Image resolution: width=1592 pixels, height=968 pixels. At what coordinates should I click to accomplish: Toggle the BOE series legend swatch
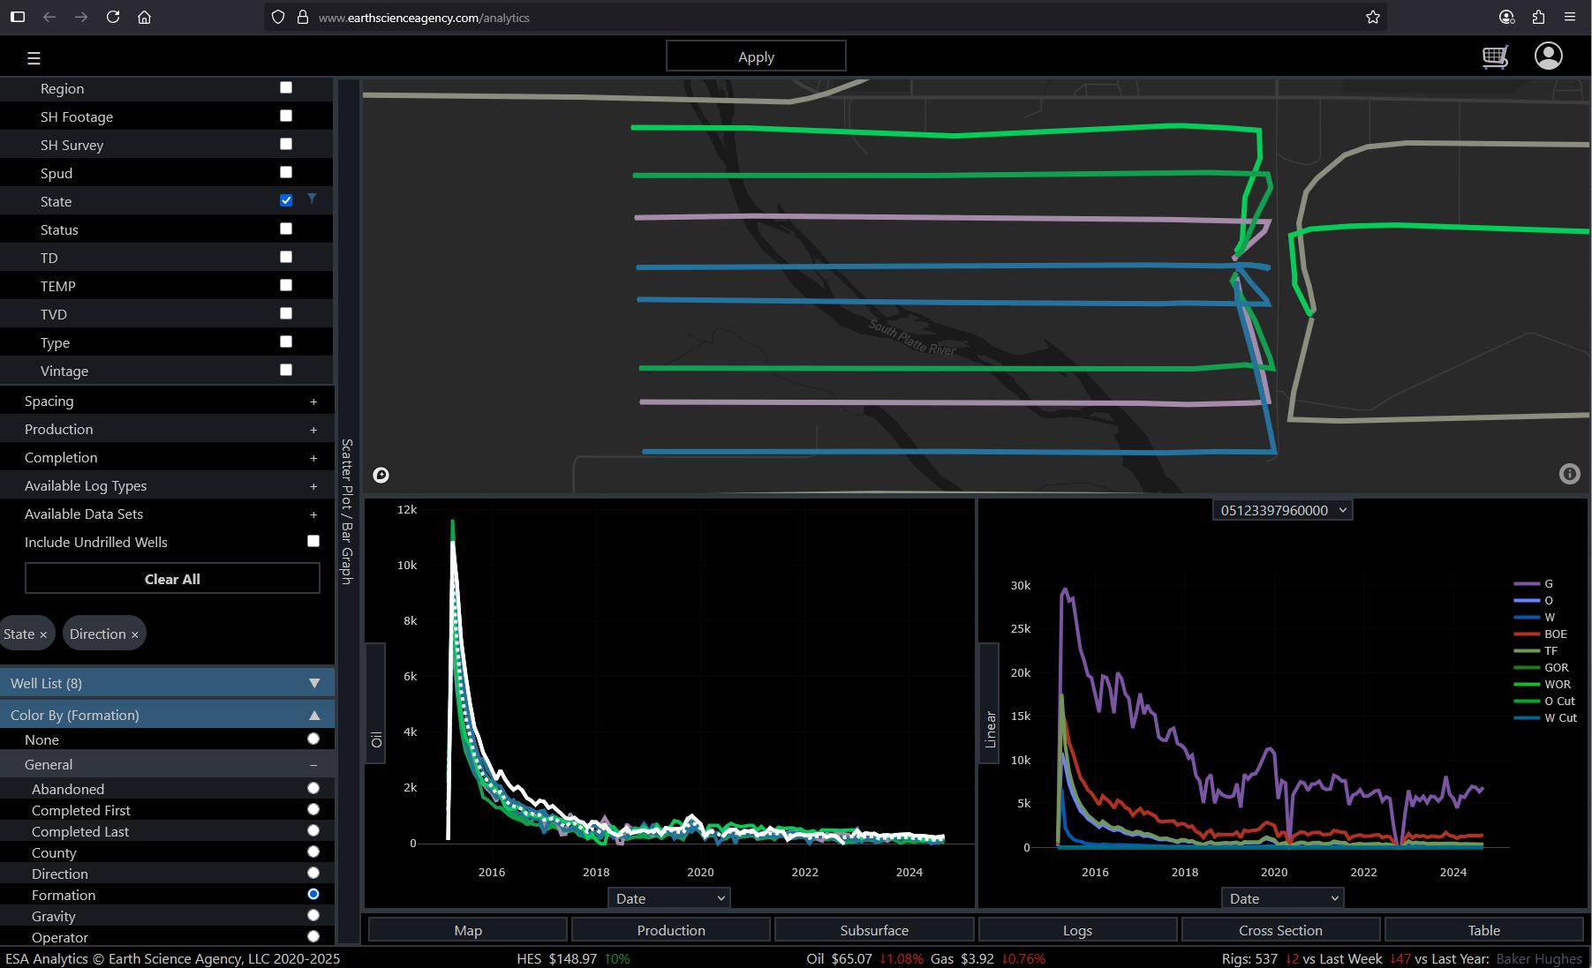1527,634
